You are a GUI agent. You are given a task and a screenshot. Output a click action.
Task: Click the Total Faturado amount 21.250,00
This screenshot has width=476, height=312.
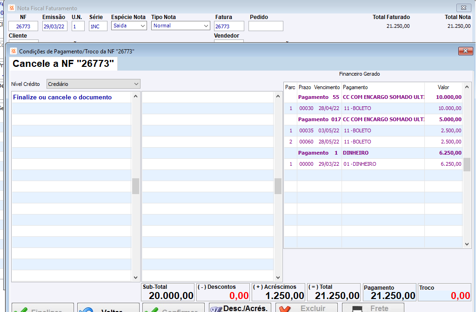click(398, 26)
